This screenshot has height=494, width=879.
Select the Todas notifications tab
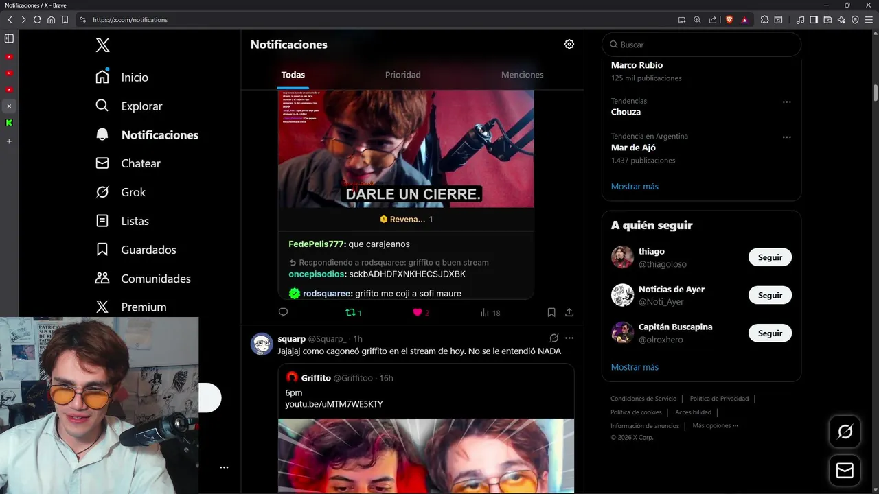(x=293, y=75)
